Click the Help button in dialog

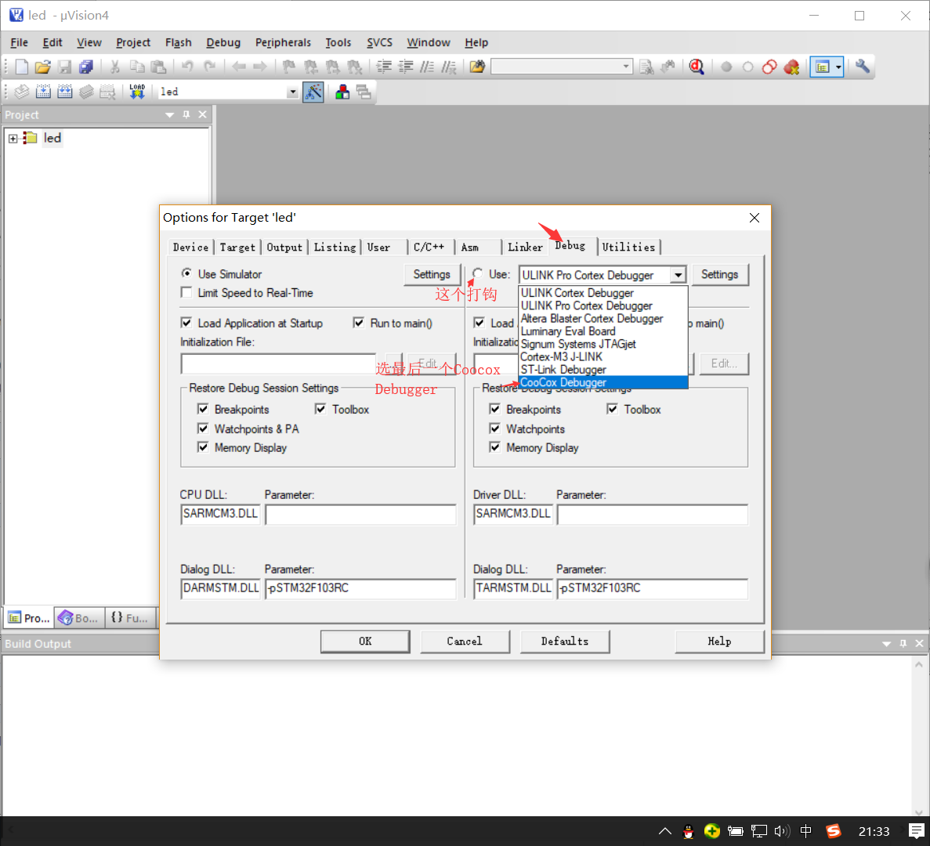point(719,641)
